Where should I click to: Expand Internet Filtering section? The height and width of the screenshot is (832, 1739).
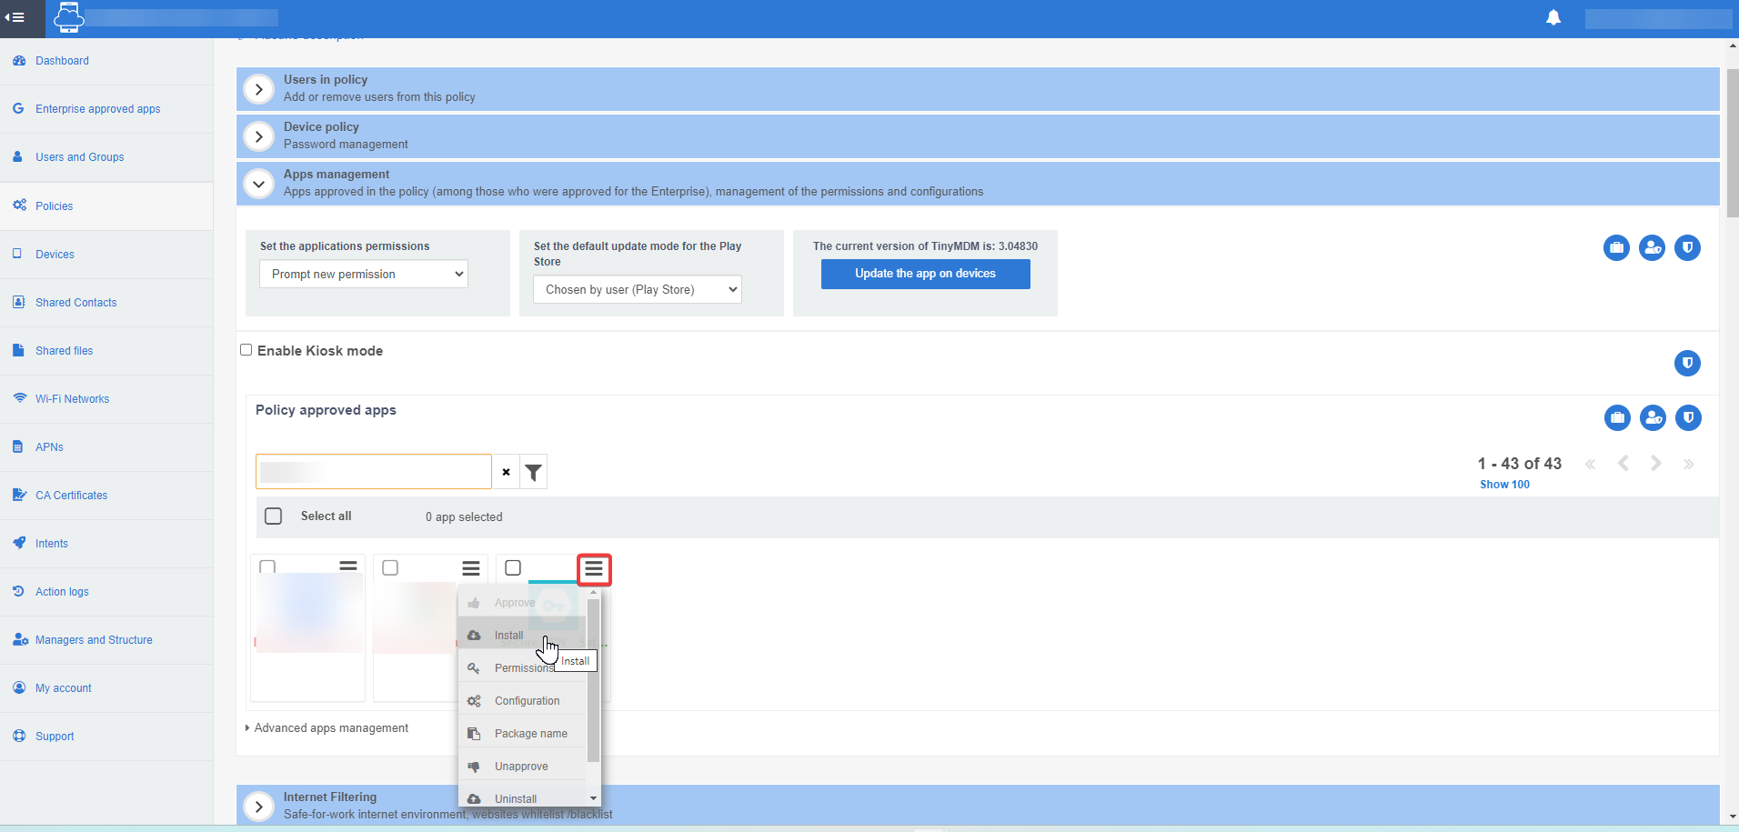[259, 807]
